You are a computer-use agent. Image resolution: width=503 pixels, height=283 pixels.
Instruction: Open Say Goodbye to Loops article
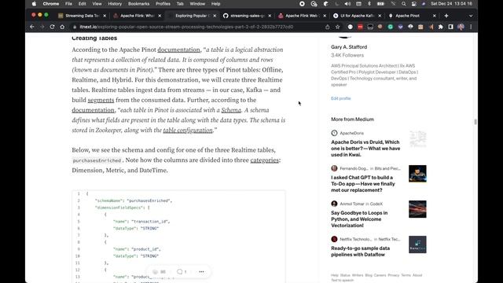click(359, 219)
